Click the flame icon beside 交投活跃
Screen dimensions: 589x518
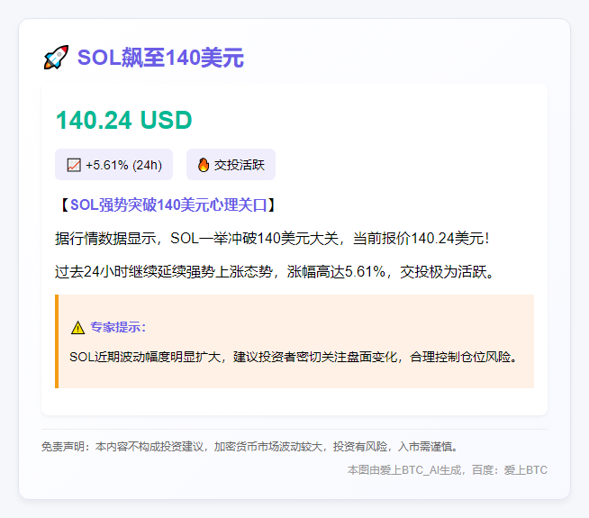(204, 165)
